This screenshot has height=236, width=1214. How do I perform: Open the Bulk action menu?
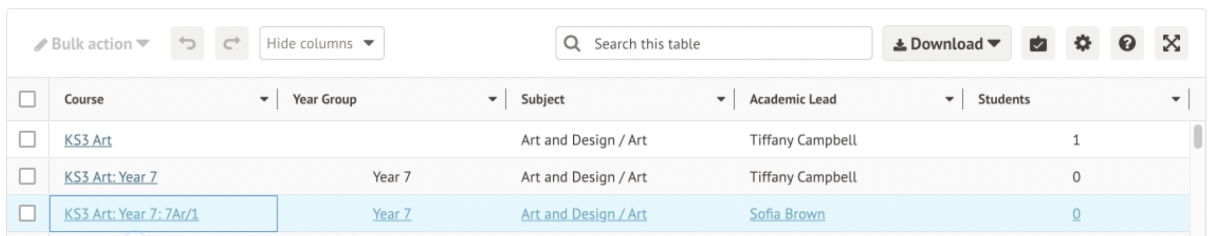(x=92, y=44)
